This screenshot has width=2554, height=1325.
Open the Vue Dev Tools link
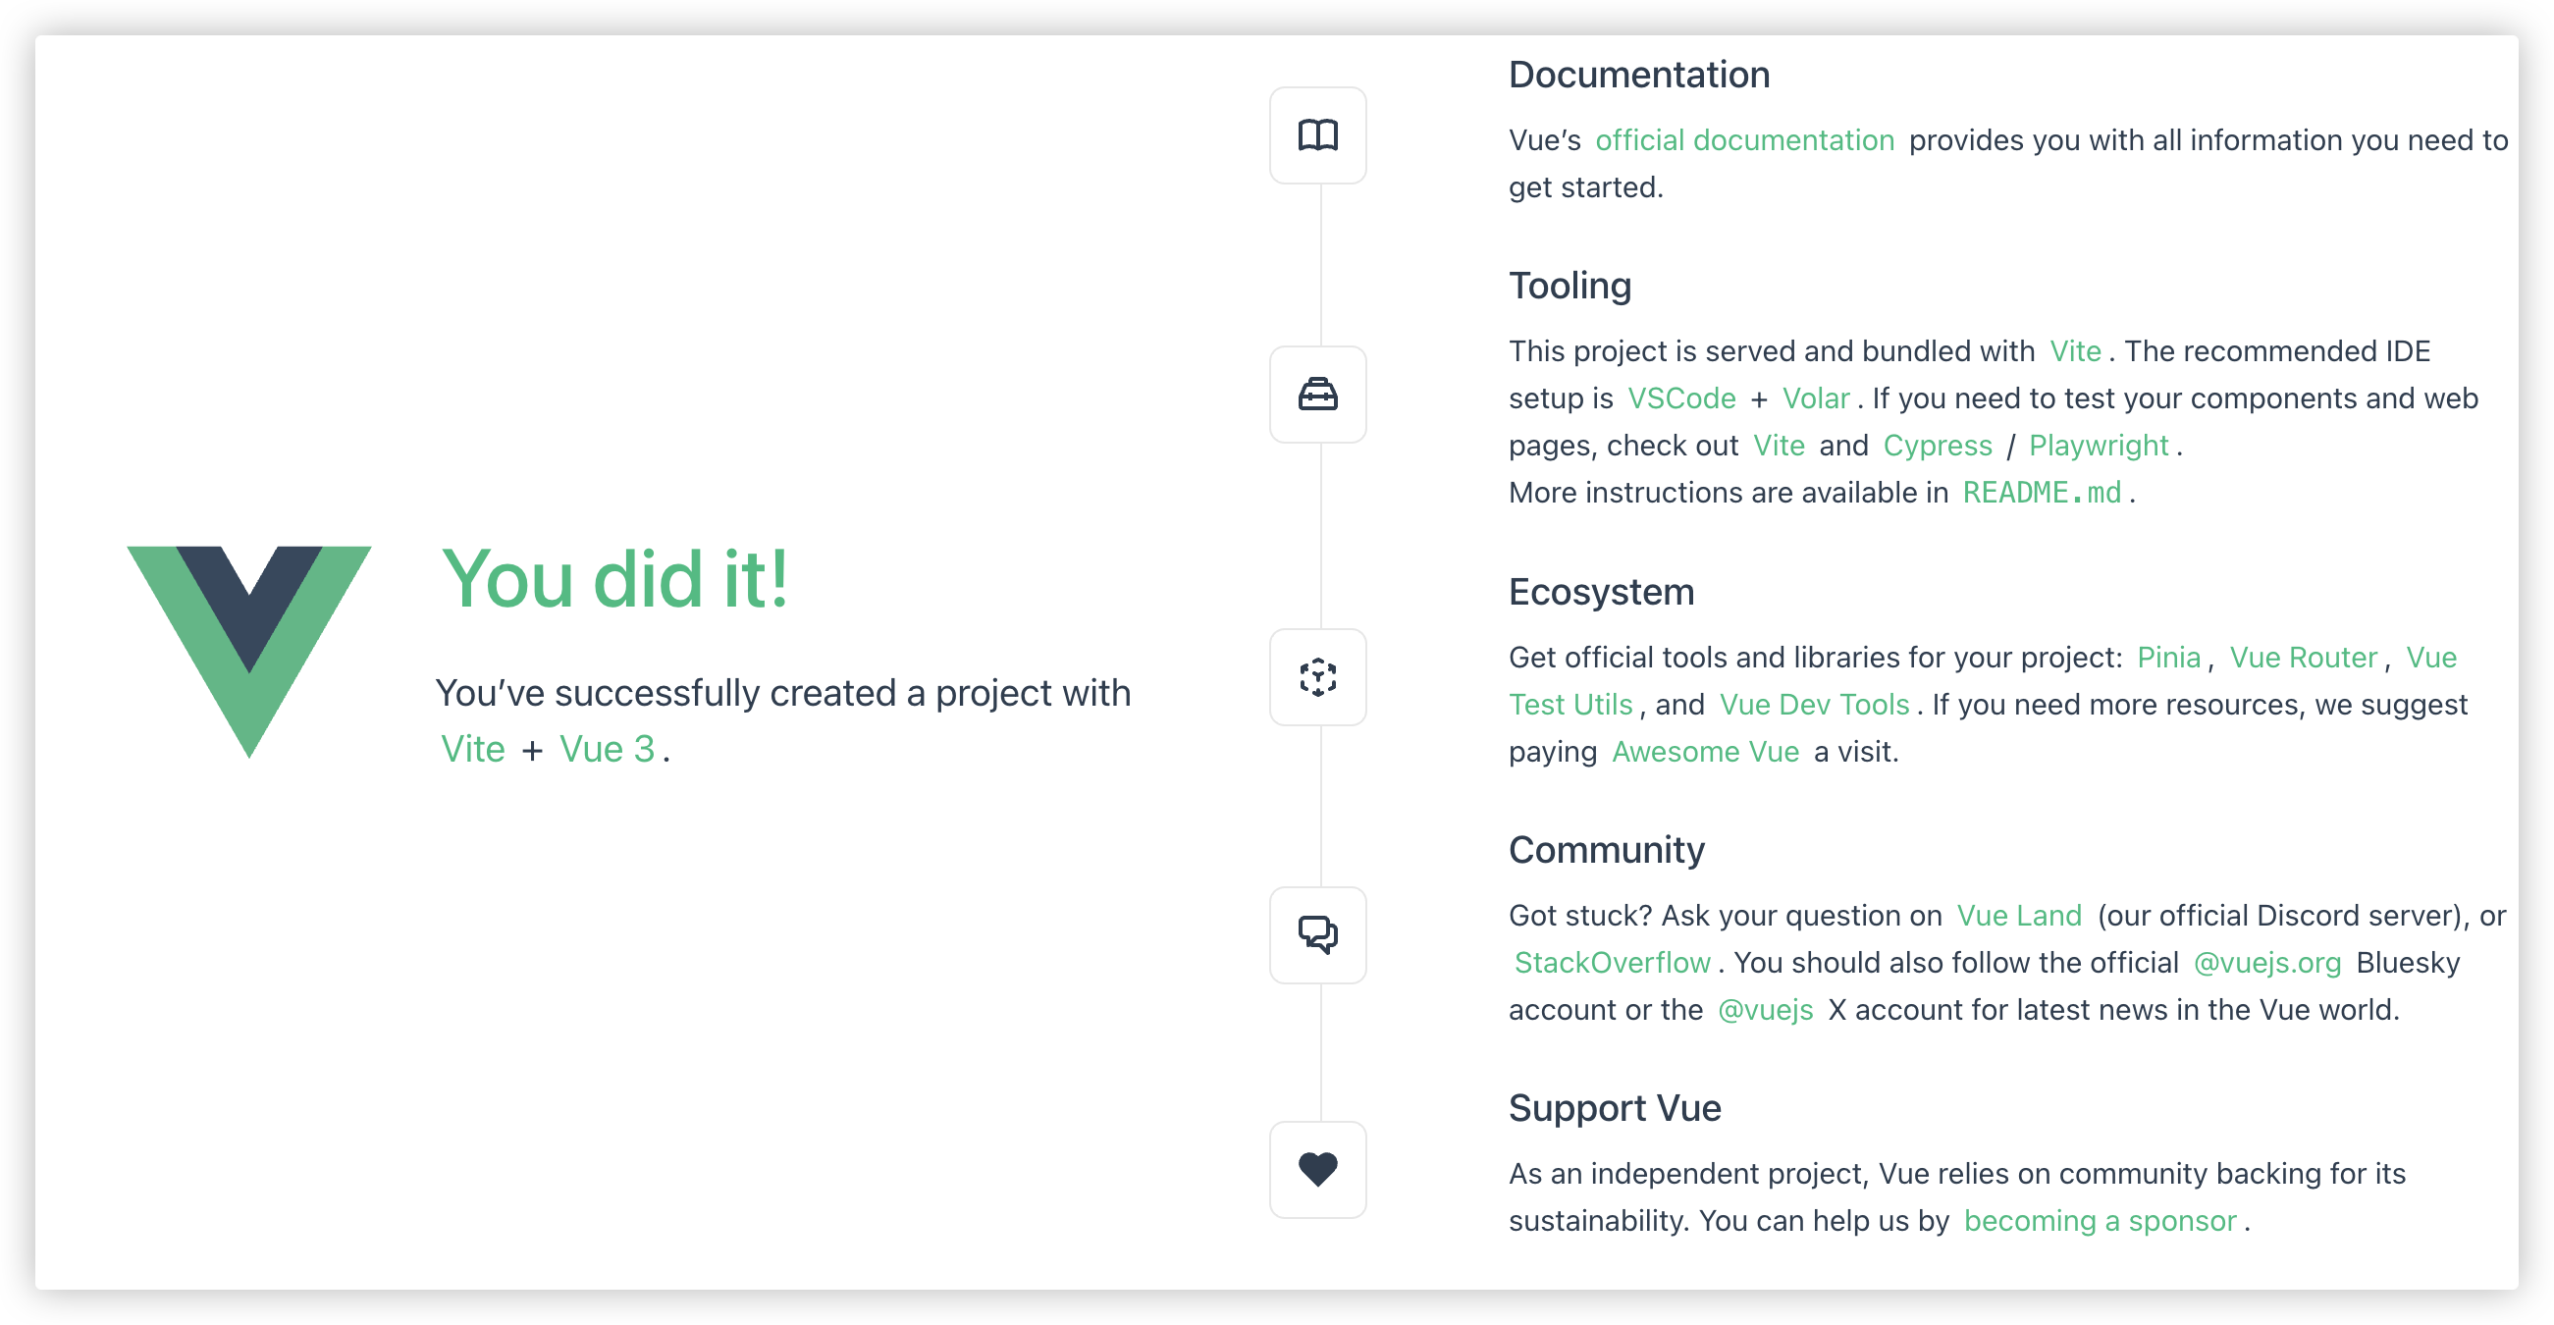click(1813, 705)
